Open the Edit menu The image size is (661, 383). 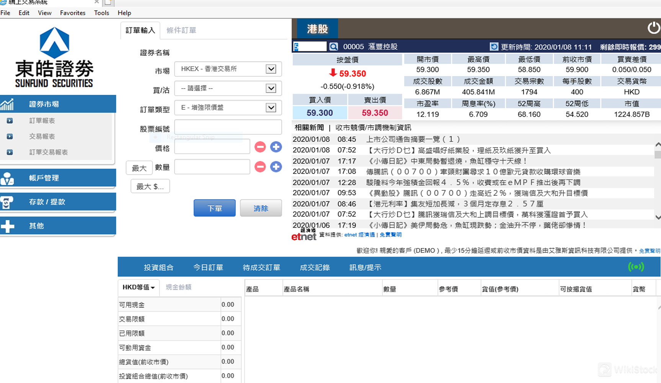tap(24, 13)
